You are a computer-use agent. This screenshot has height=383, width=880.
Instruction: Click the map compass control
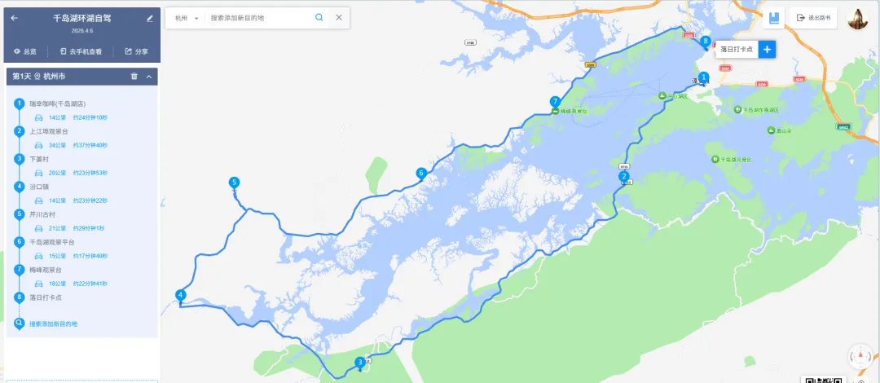point(861,355)
